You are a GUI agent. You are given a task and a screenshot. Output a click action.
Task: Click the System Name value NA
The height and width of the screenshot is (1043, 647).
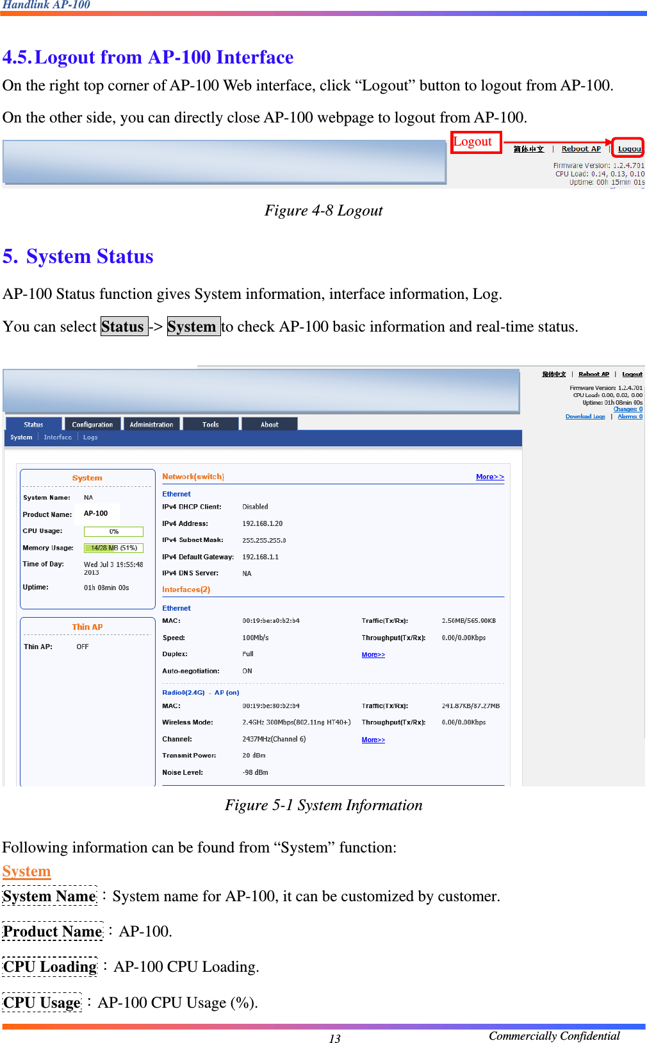coord(88,498)
